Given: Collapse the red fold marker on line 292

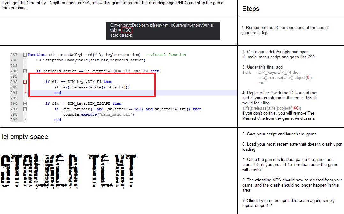Looking at the screenshot, I should pyautogui.click(x=25, y=82).
